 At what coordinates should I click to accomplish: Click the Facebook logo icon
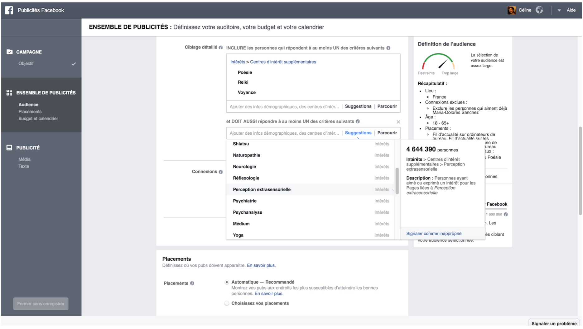pos(9,10)
